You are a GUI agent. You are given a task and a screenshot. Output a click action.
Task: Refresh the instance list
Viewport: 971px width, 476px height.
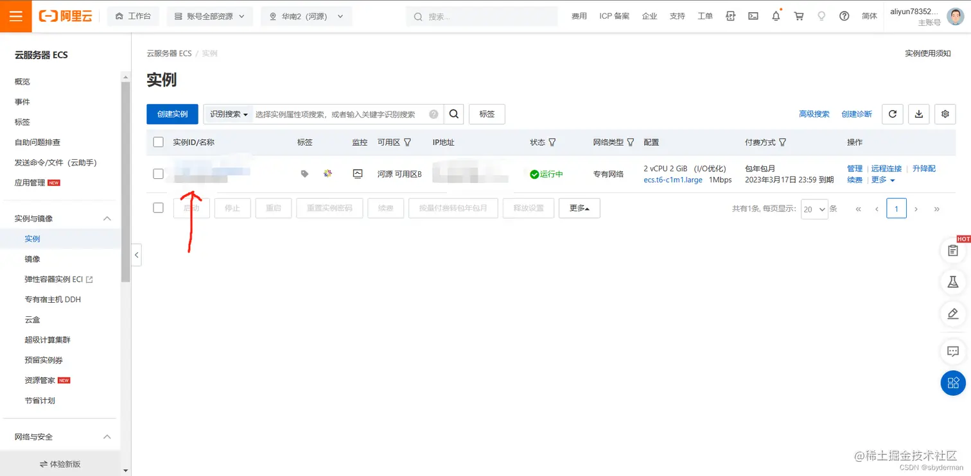(x=893, y=114)
